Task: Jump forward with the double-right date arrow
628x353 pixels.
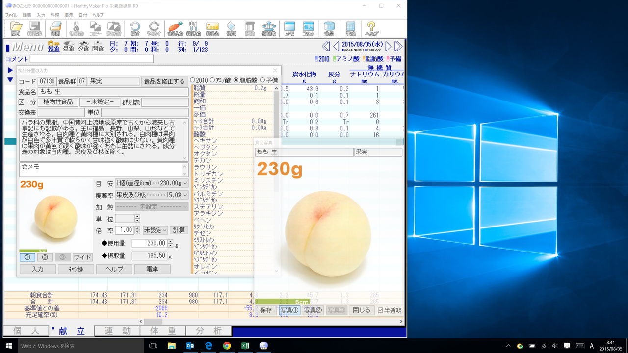Action: pyautogui.click(x=398, y=47)
